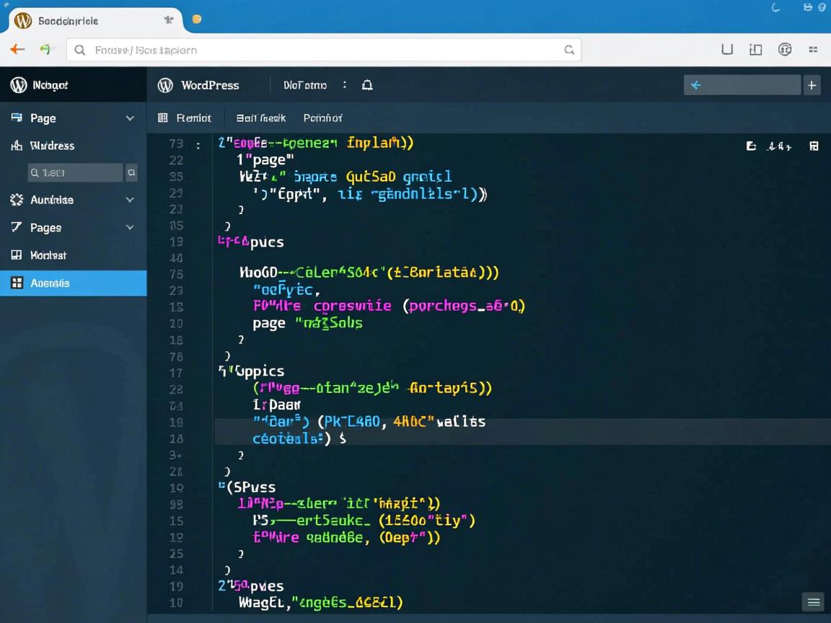
Task: Select the highlighted Aneratis sidebar item
Action: (73, 283)
